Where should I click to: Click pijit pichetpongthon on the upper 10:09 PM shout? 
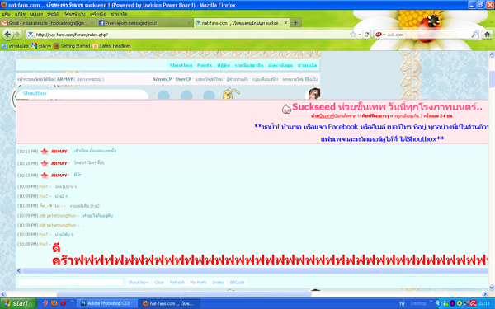tap(57, 216)
